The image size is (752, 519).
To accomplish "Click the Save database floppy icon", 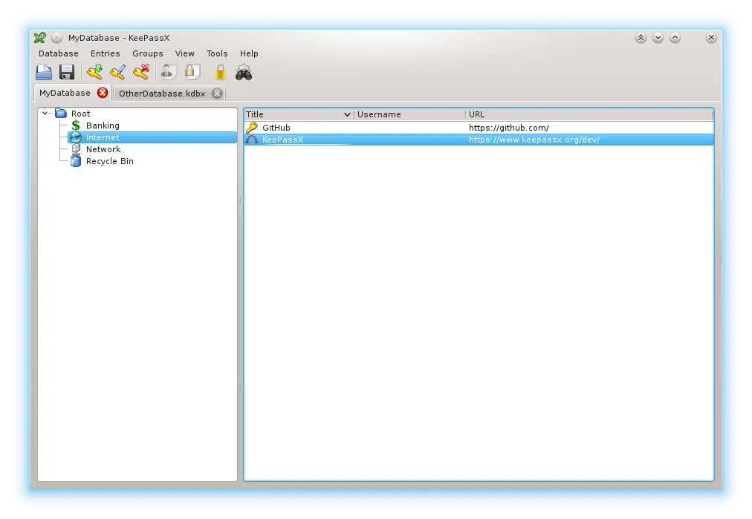I will [67, 72].
